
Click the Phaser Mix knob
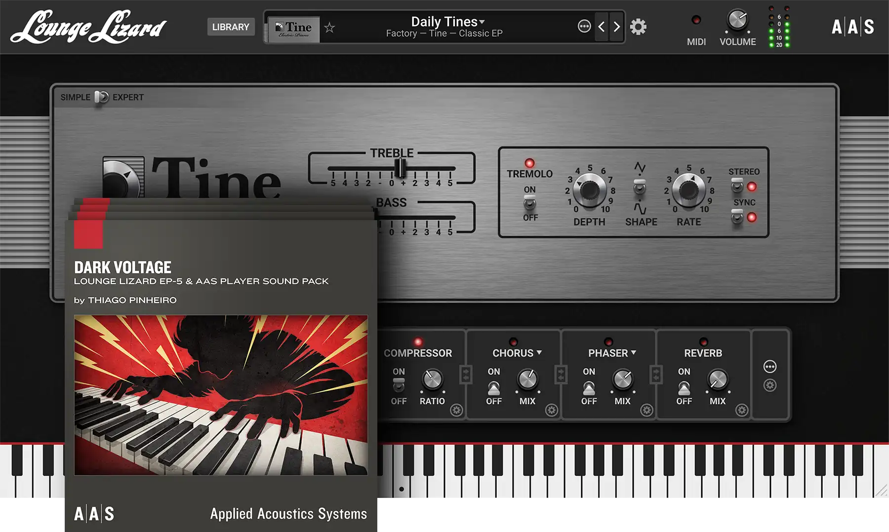click(623, 379)
